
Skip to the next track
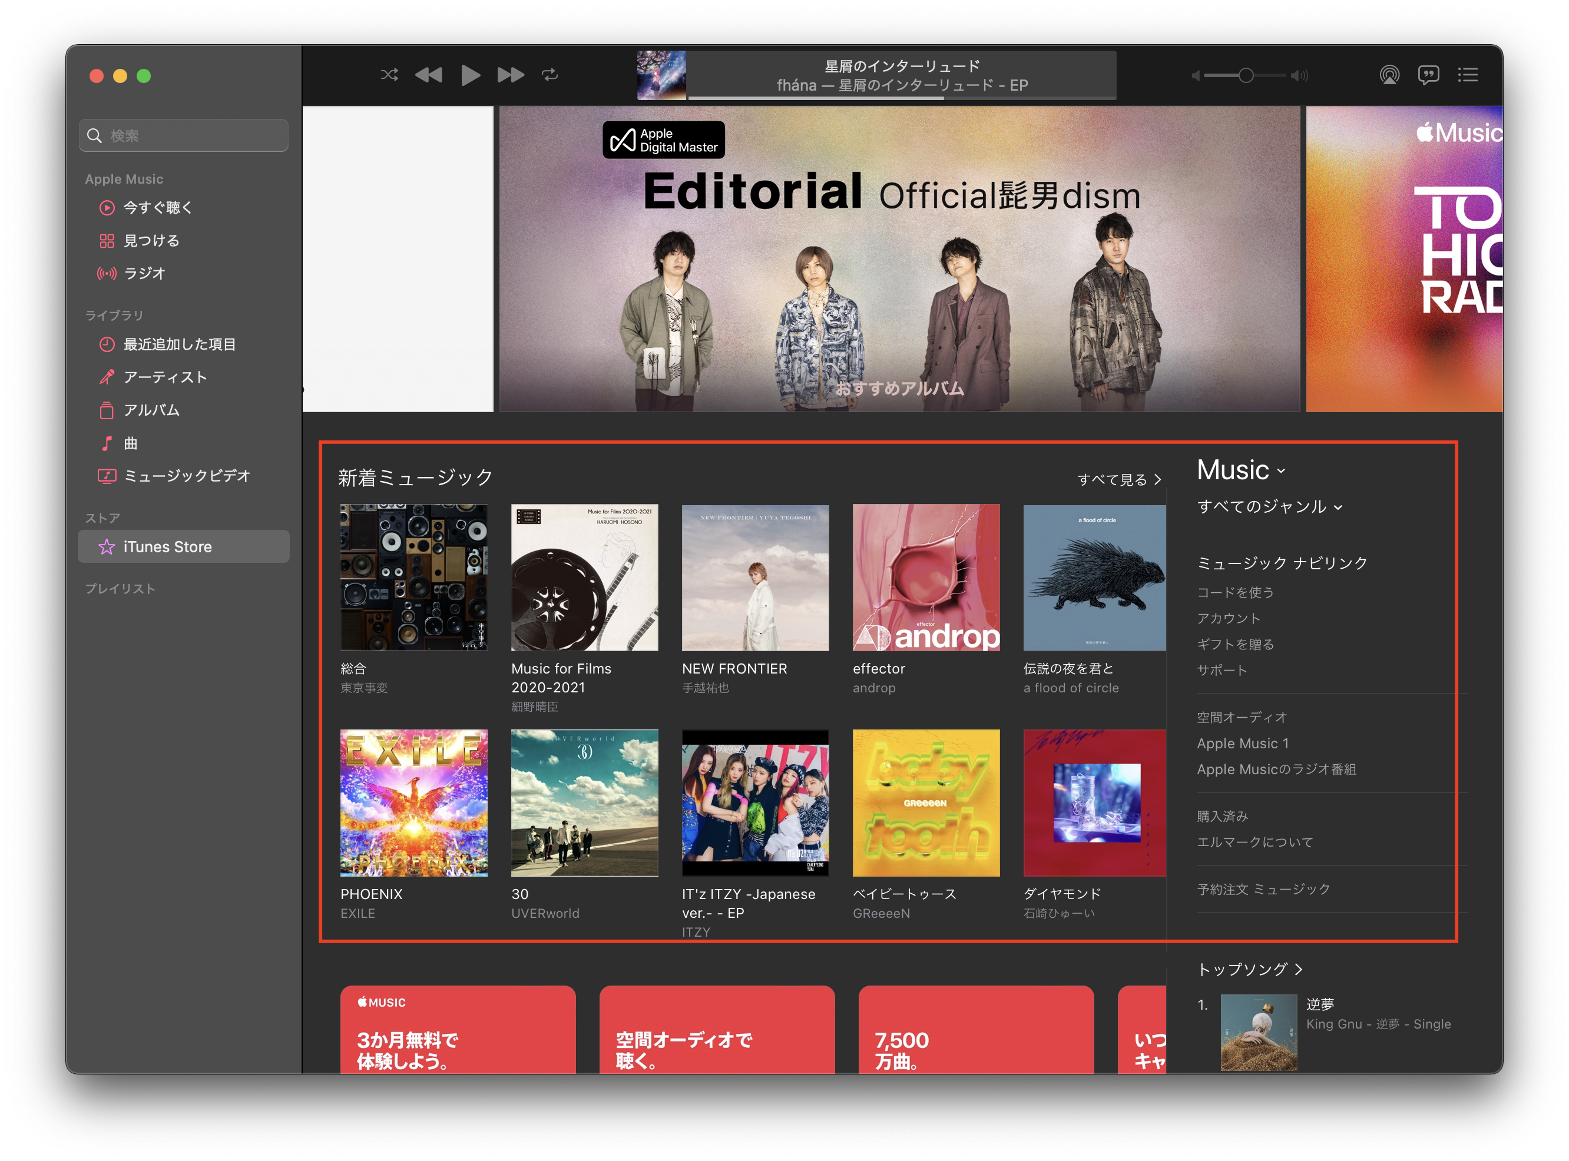click(x=511, y=75)
